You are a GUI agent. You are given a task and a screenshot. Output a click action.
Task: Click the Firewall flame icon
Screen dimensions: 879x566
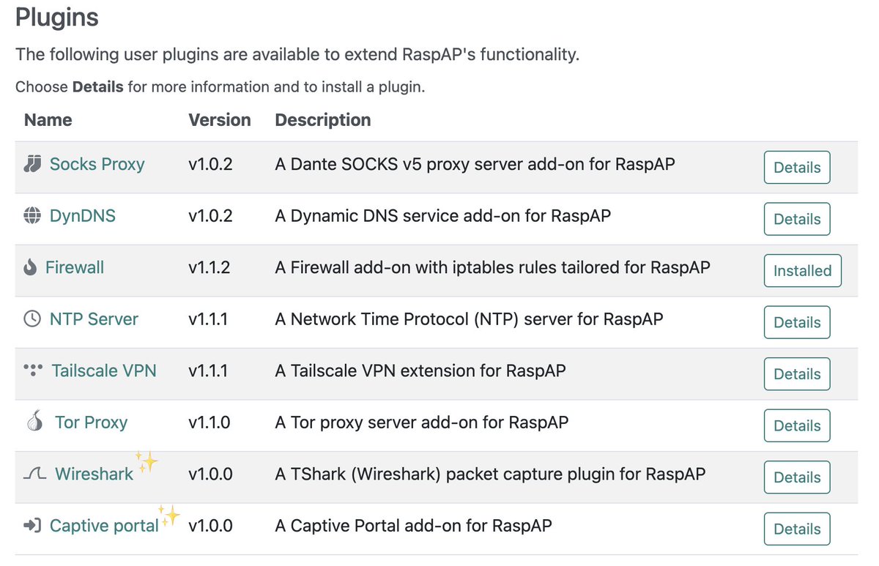[x=30, y=267]
